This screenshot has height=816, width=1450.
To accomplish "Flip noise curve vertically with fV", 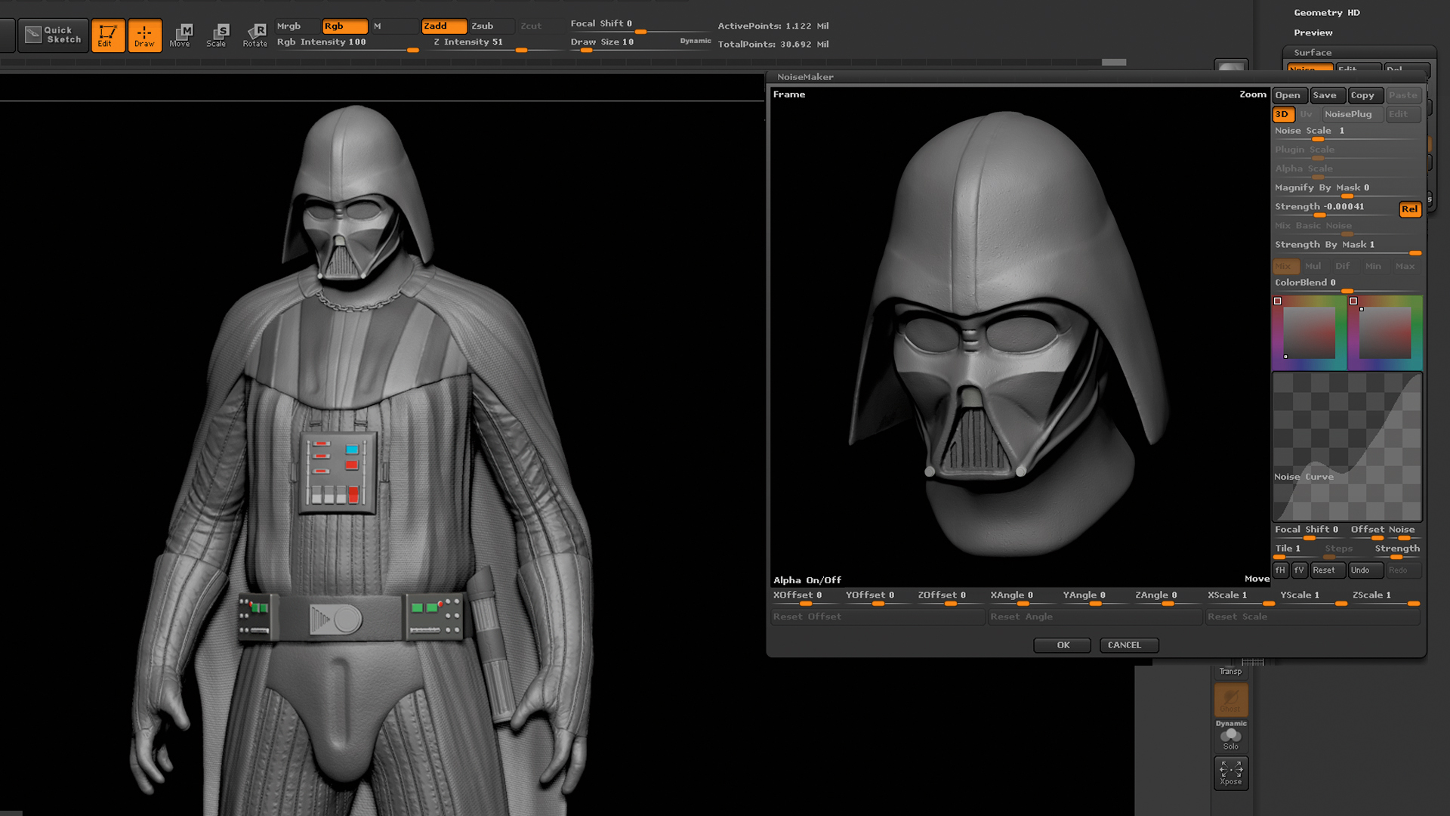I will pos(1299,570).
